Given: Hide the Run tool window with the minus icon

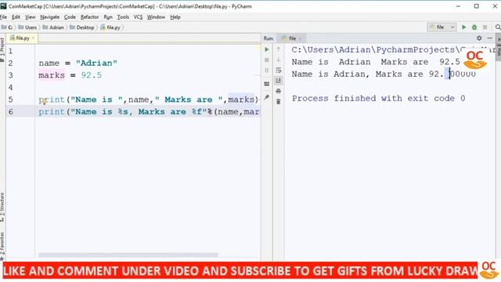Looking at the screenshot, I should (489, 38).
